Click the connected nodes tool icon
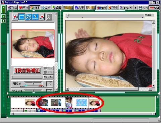 29,17
